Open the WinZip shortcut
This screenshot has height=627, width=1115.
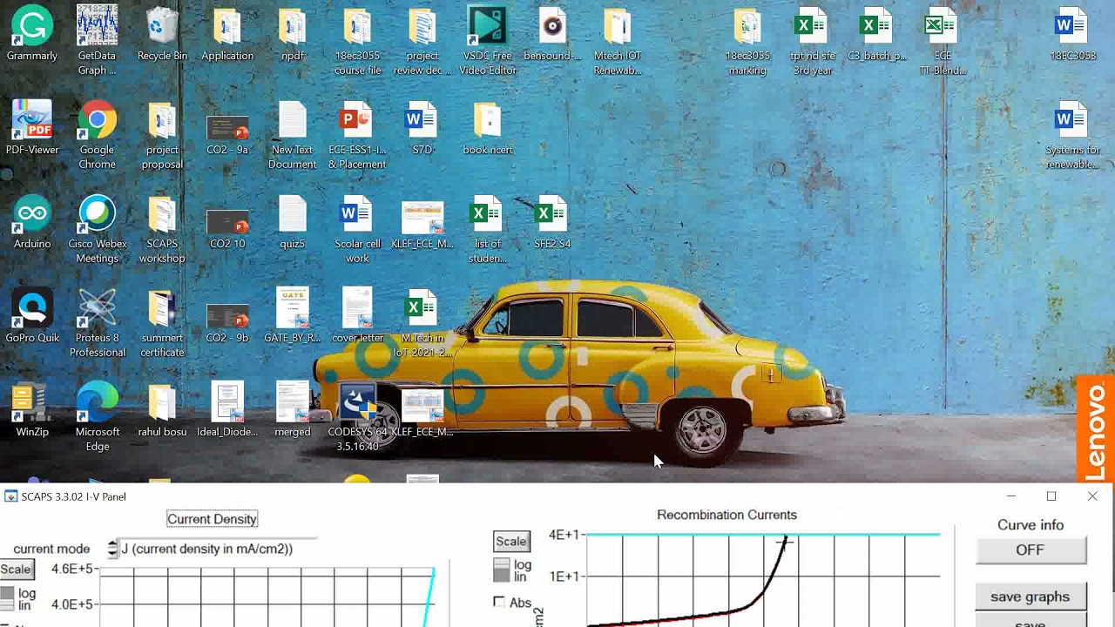coord(32,411)
